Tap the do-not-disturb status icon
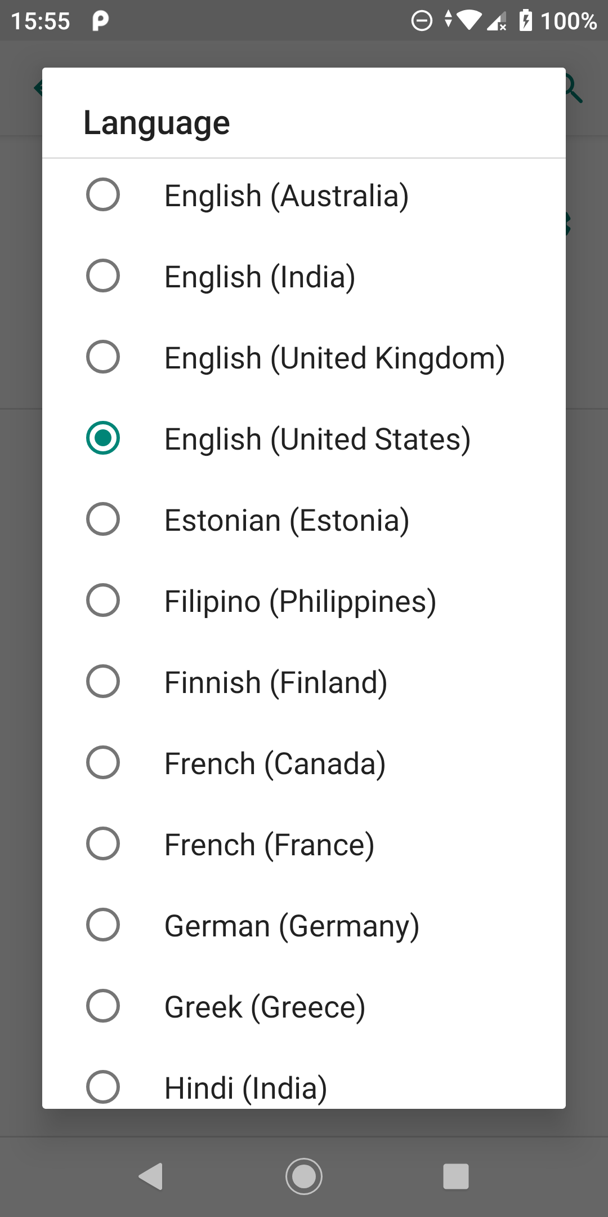 click(422, 21)
